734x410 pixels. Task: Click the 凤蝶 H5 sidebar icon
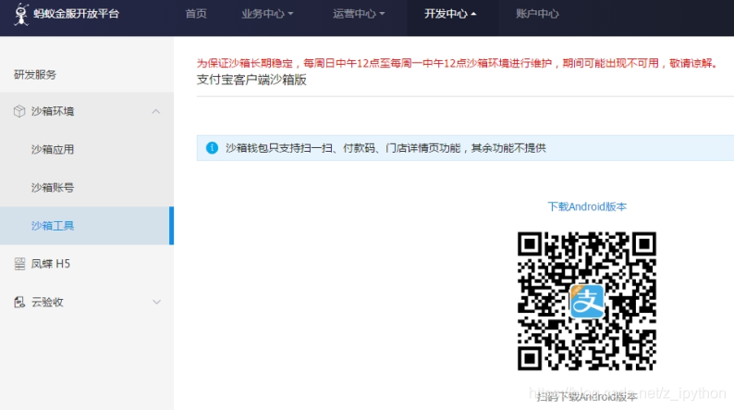pos(19,264)
